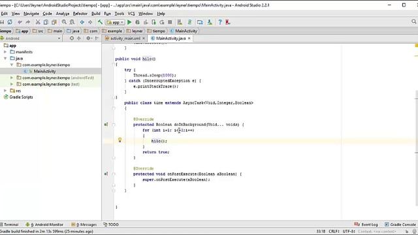Open the View menu

16,14
